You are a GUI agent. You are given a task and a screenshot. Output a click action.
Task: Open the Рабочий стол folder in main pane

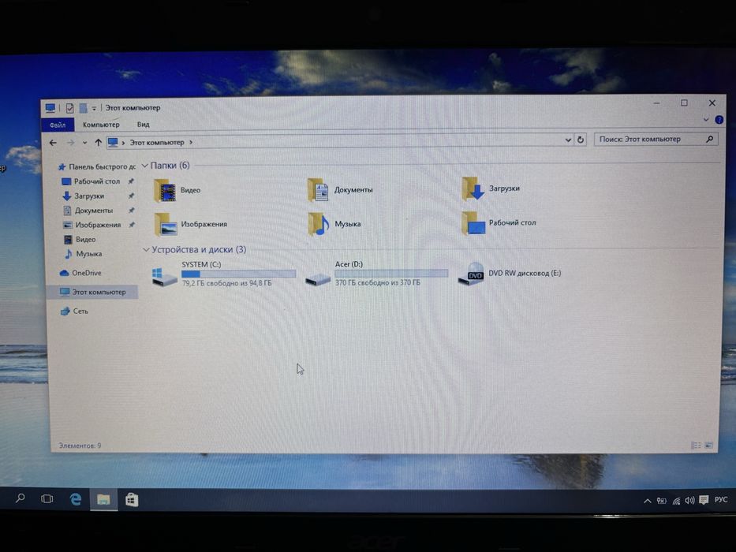[x=473, y=223]
